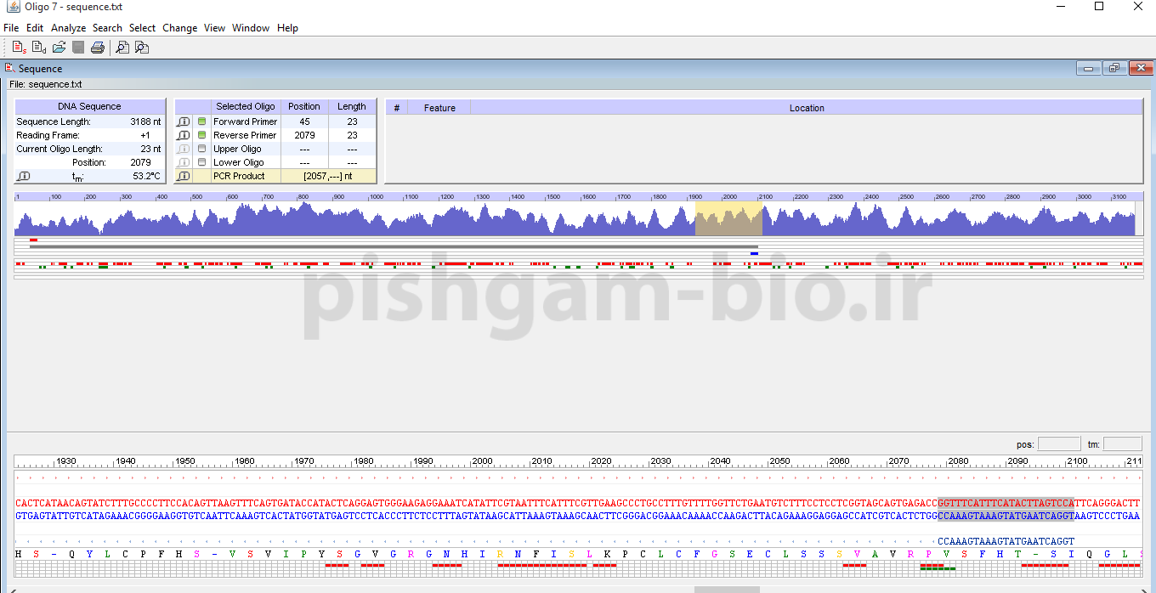Show PCR Product info via its icon

click(183, 176)
